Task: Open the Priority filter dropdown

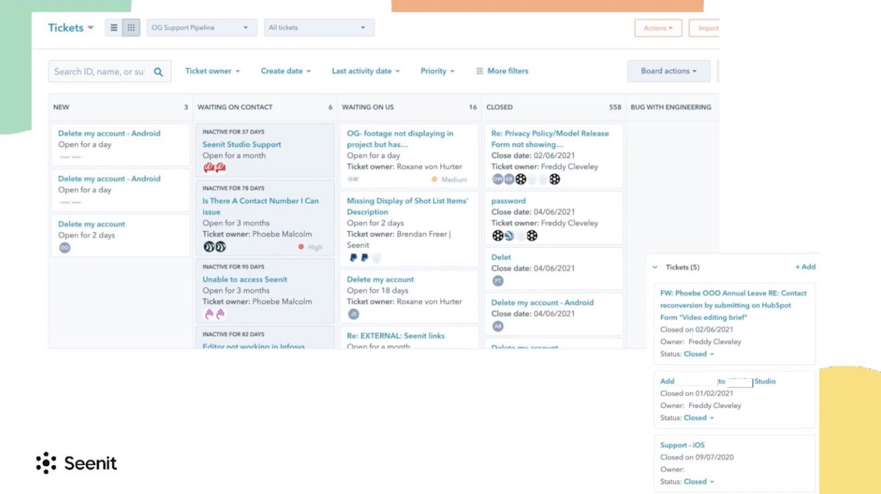Action: click(438, 71)
